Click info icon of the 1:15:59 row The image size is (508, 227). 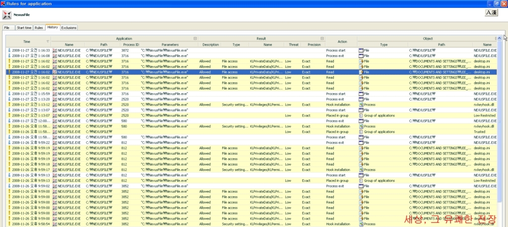point(9,94)
